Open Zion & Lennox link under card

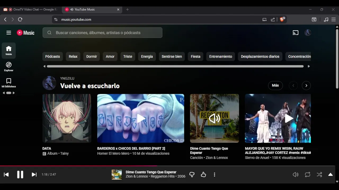[x=217, y=158]
